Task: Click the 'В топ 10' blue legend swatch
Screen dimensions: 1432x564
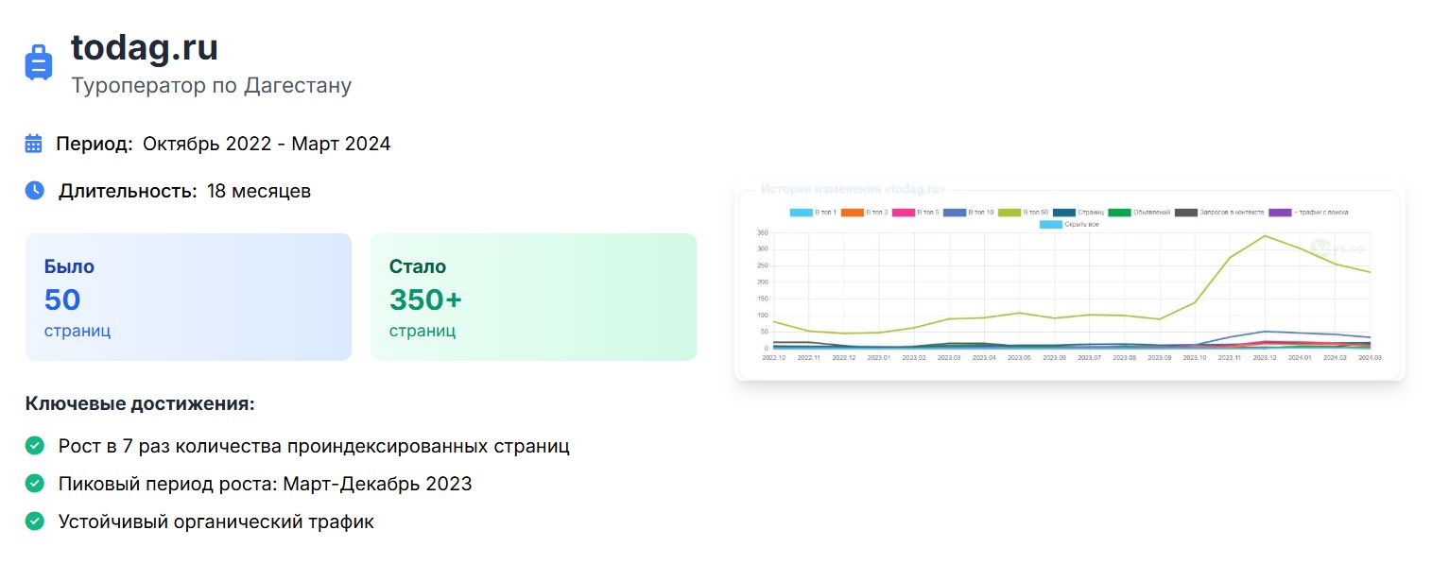Action: (956, 213)
